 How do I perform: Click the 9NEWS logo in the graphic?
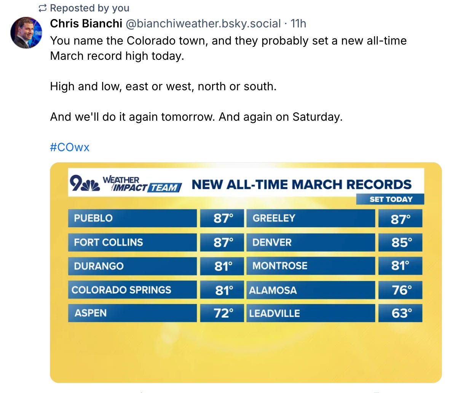[x=84, y=184]
